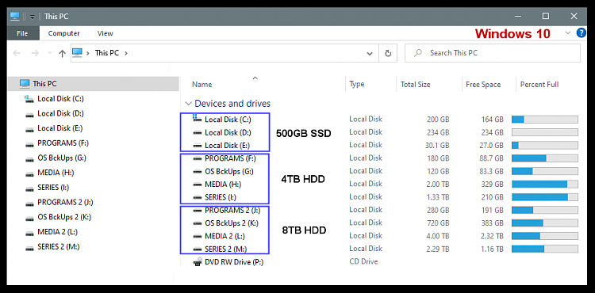Click SERIES 2 (M:) percent full bar

click(544, 249)
